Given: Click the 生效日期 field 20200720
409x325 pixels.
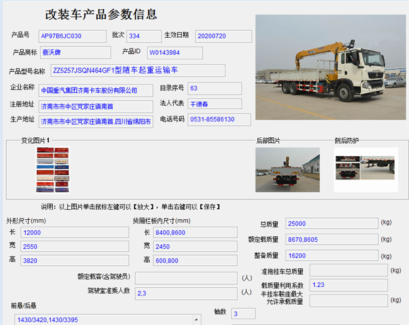Looking at the screenshot, I should [223, 37].
